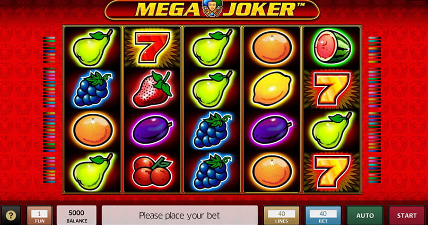Screen dimensions: 428x225
Task: Select the orange at top of reel four
Action: point(272,48)
